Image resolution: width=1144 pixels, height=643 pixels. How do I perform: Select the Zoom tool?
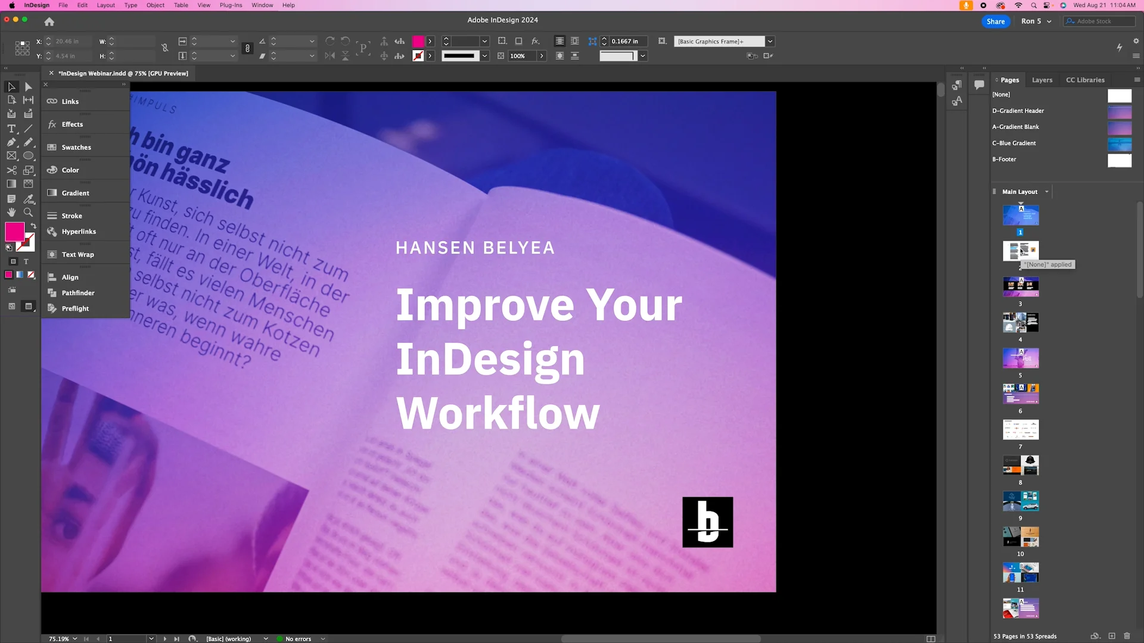click(x=28, y=213)
